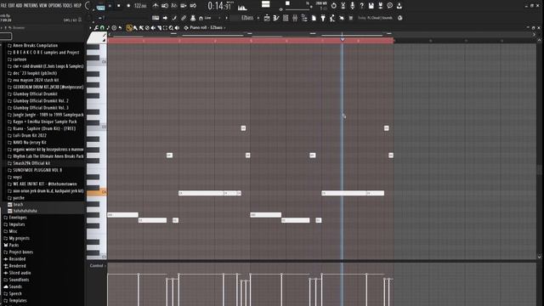The image size is (544, 306).
Task: Open the browser tree view icon
Action: coord(304,18)
